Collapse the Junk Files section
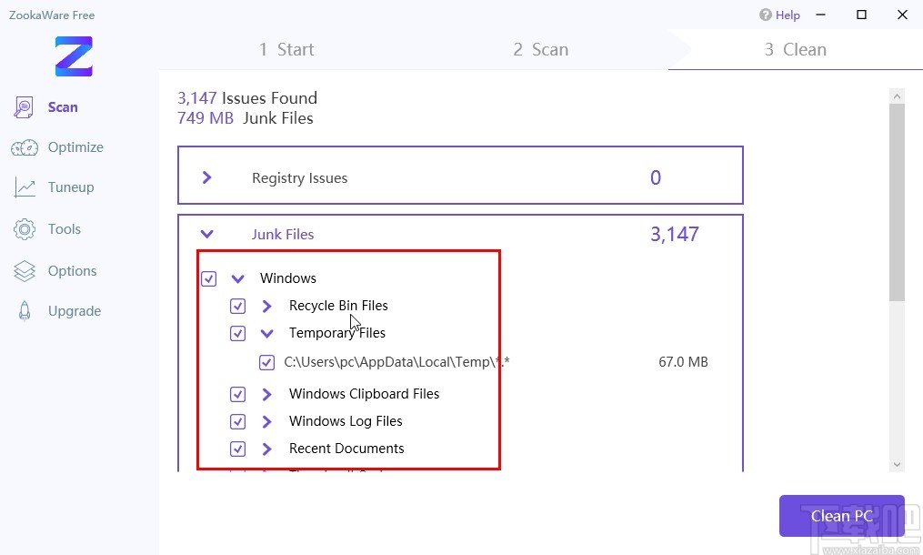Image resolution: width=923 pixels, height=555 pixels. [207, 234]
